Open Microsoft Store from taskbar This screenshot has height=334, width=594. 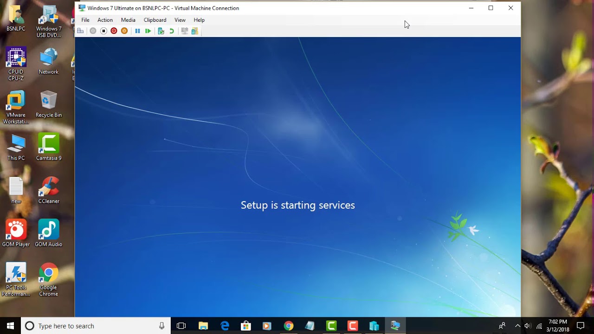246,326
